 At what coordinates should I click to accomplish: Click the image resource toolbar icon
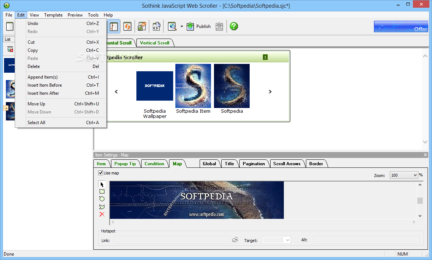(142, 26)
